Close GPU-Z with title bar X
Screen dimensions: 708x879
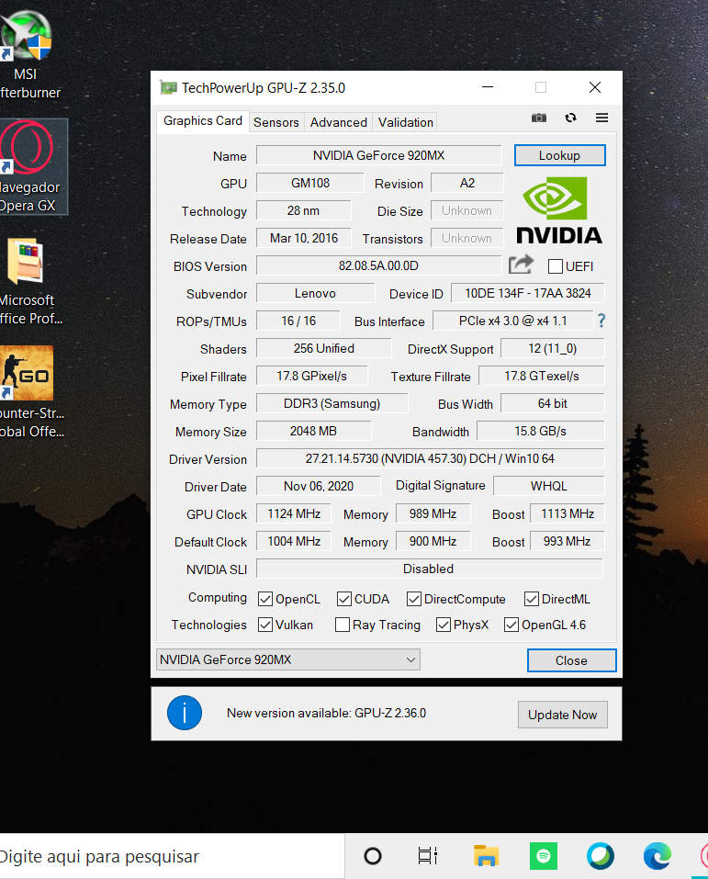[x=595, y=87]
